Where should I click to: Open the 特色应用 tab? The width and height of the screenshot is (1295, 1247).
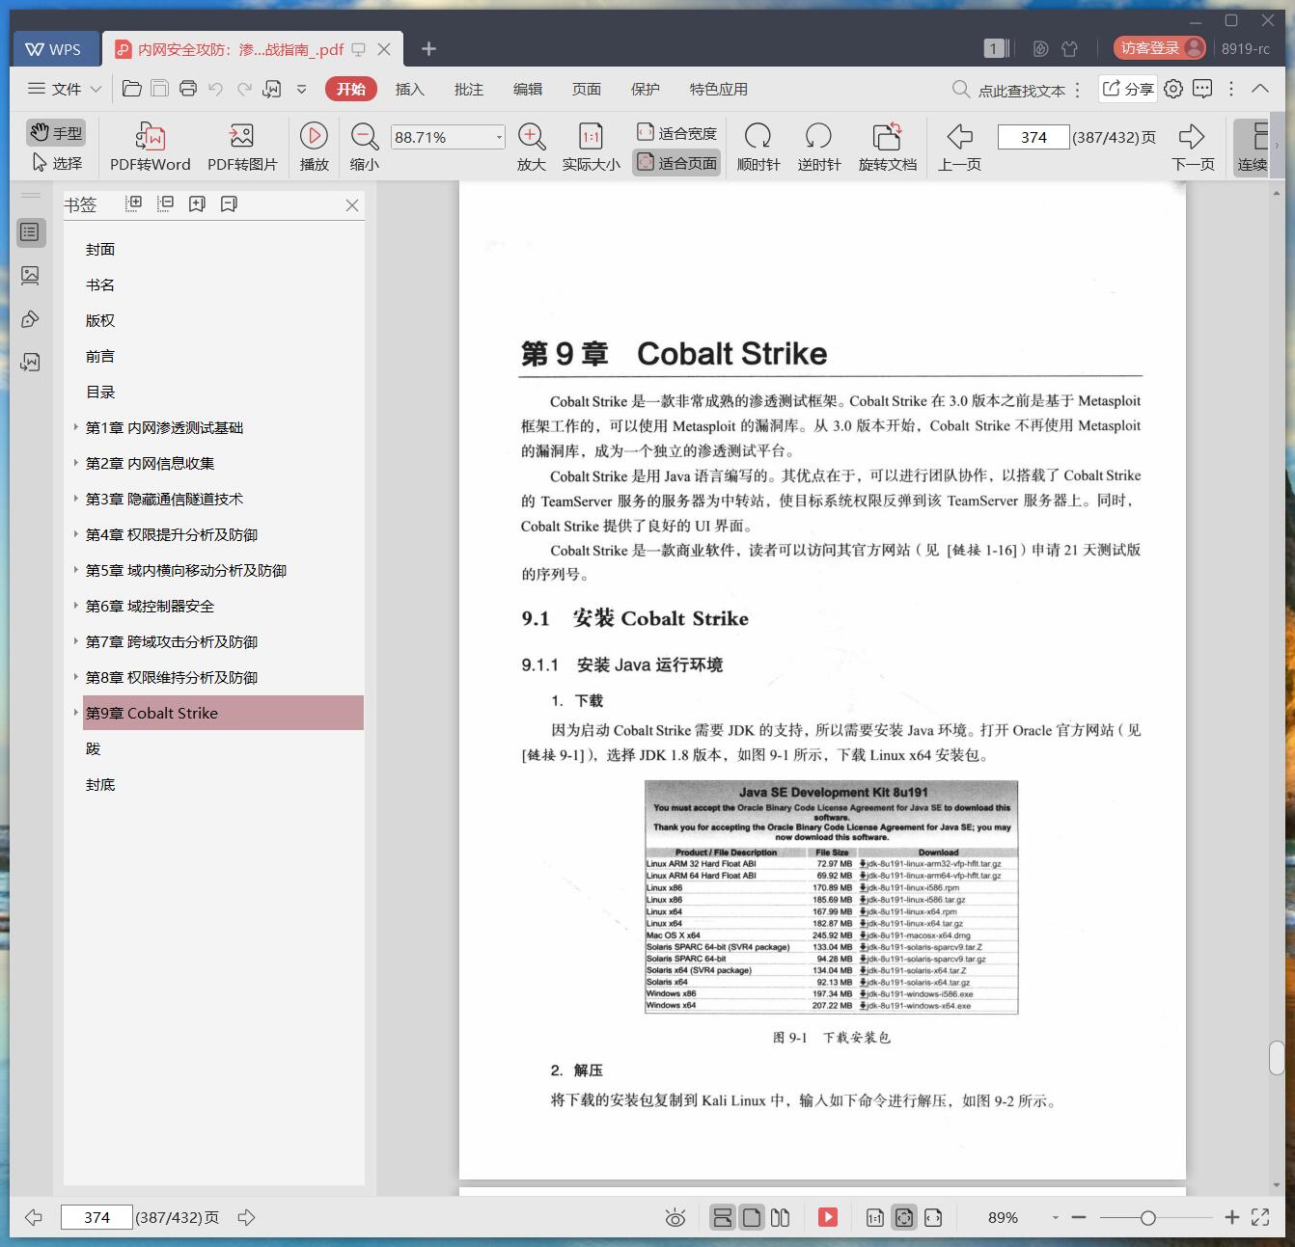click(718, 89)
